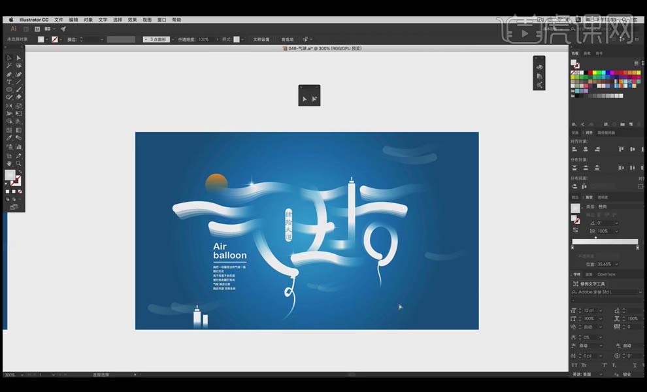Click vertical align top in Align panel
647x392 pixels.
[621, 150]
